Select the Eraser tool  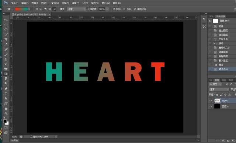(6, 69)
